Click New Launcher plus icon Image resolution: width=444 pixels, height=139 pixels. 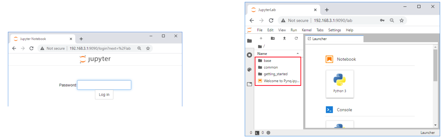261,38
